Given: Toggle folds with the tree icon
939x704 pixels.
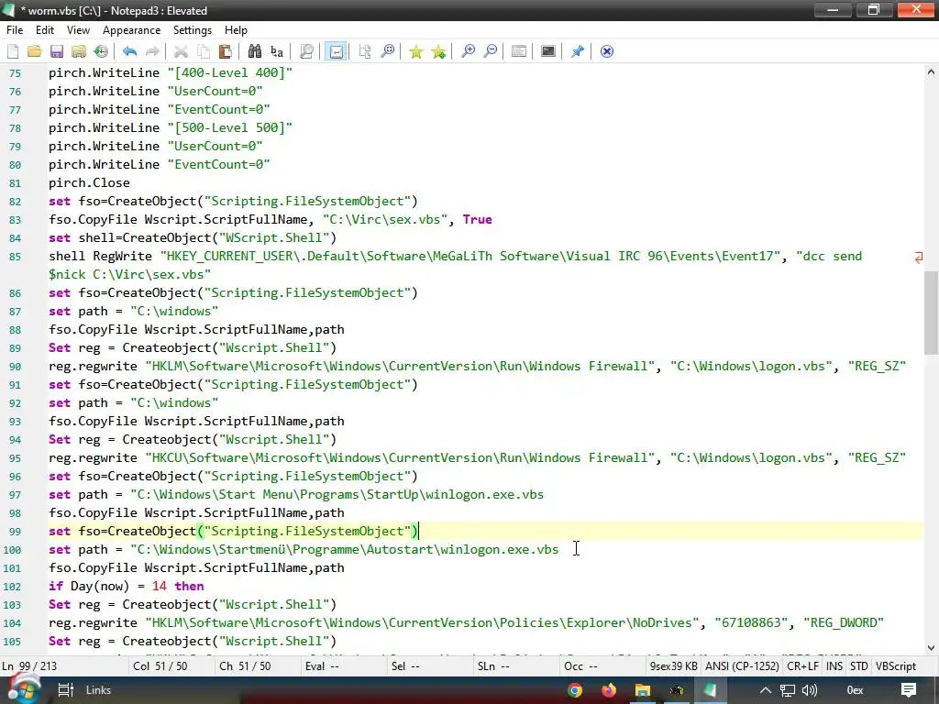Looking at the screenshot, I should pos(365,51).
